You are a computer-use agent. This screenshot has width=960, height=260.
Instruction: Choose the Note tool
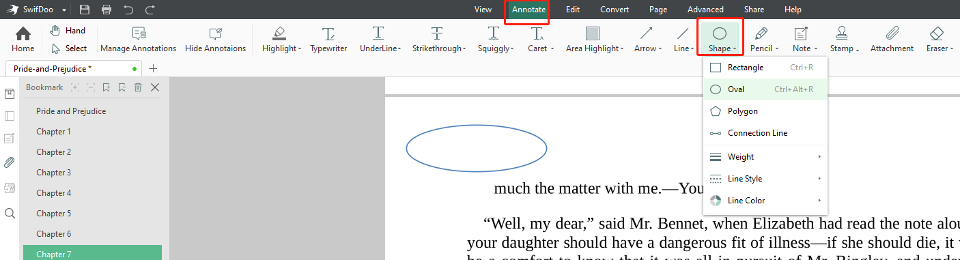pos(804,40)
